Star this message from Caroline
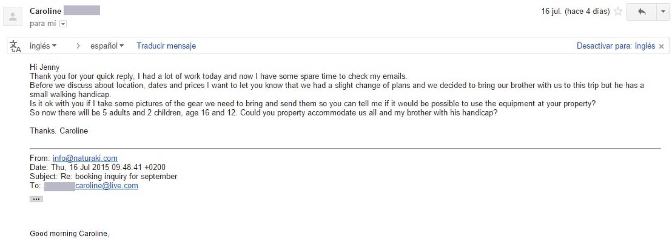Image resolution: width=672 pixels, height=241 pixels. click(618, 12)
